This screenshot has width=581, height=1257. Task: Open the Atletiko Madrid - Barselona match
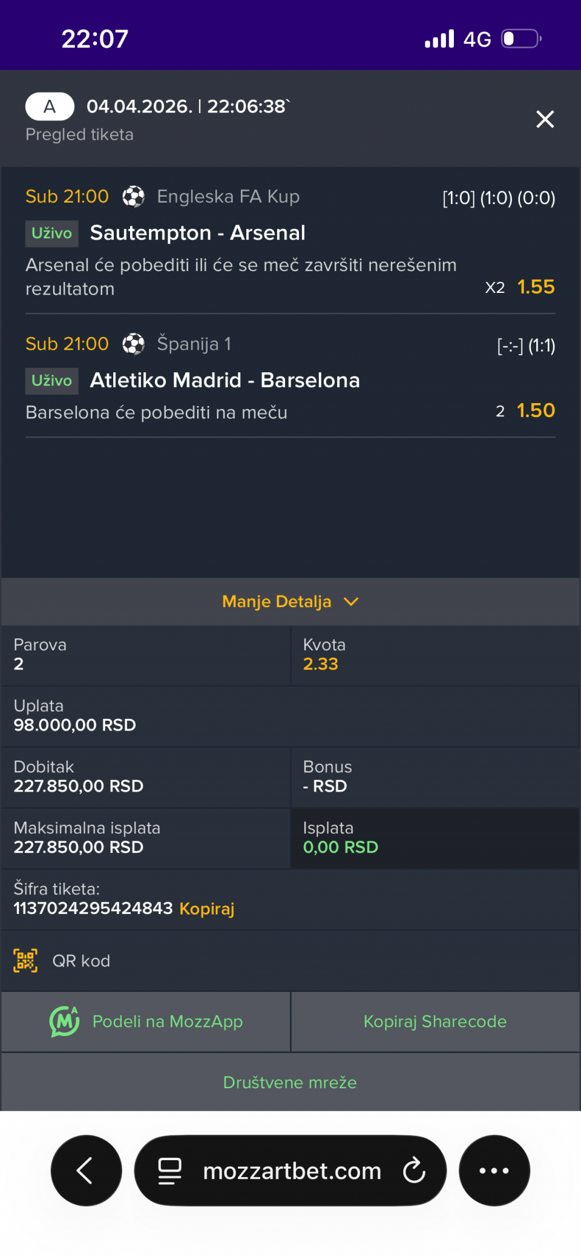coord(225,380)
